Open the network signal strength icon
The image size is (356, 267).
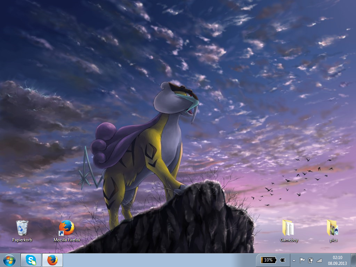319,260
